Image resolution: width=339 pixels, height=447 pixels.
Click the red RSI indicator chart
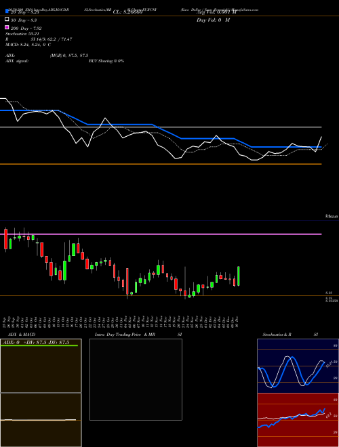pos(298,420)
